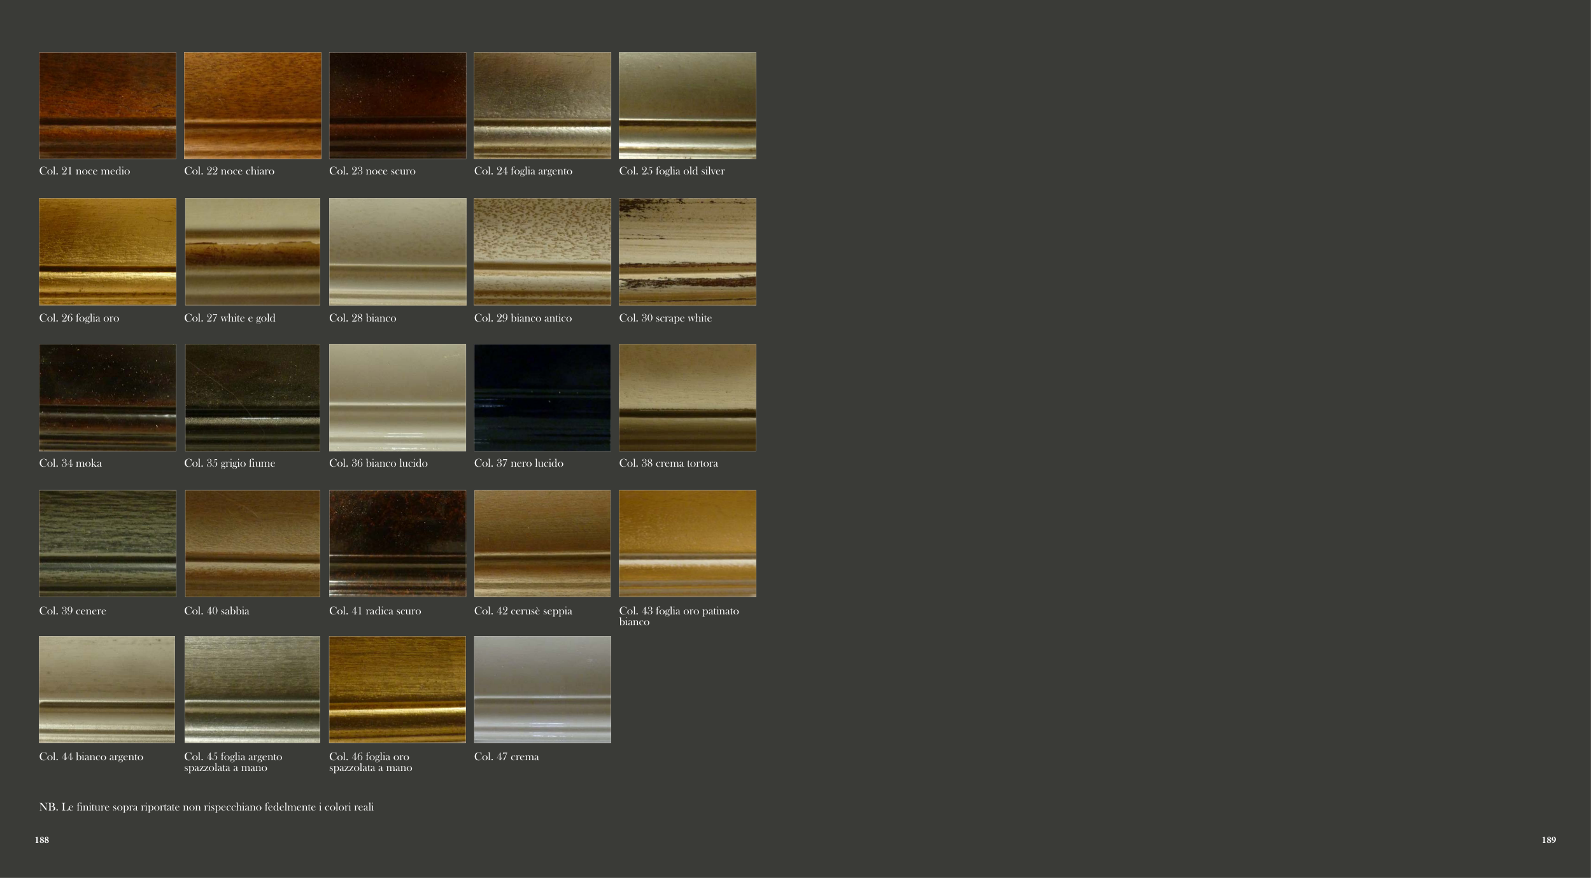The height and width of the screenshot is (878, 1591).
Task: Select the foglia oro spazzolata swatch
Action: (397, 689)
